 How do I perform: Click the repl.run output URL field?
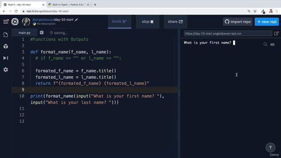coord(228,33)
